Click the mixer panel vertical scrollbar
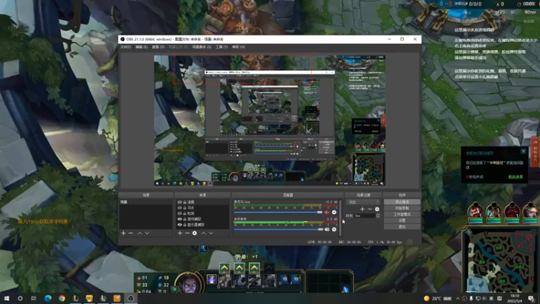 coord(340,218)
